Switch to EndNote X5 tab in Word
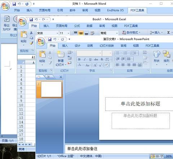The width and height of the screenshot is (173, 159). click(x=115, y=10)
